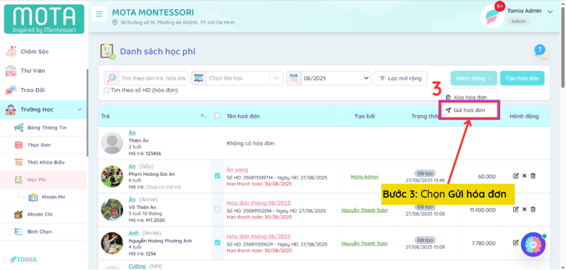Tick the Tìm theo số HD checkbox
Screen dimensions: 566x270
click(x=107, y=90)
